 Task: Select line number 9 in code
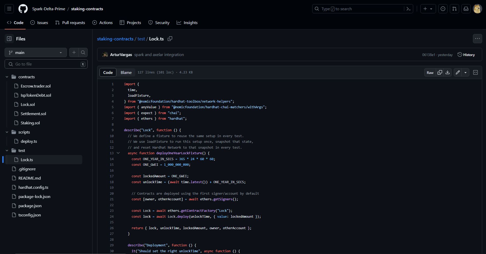(113, 130)
